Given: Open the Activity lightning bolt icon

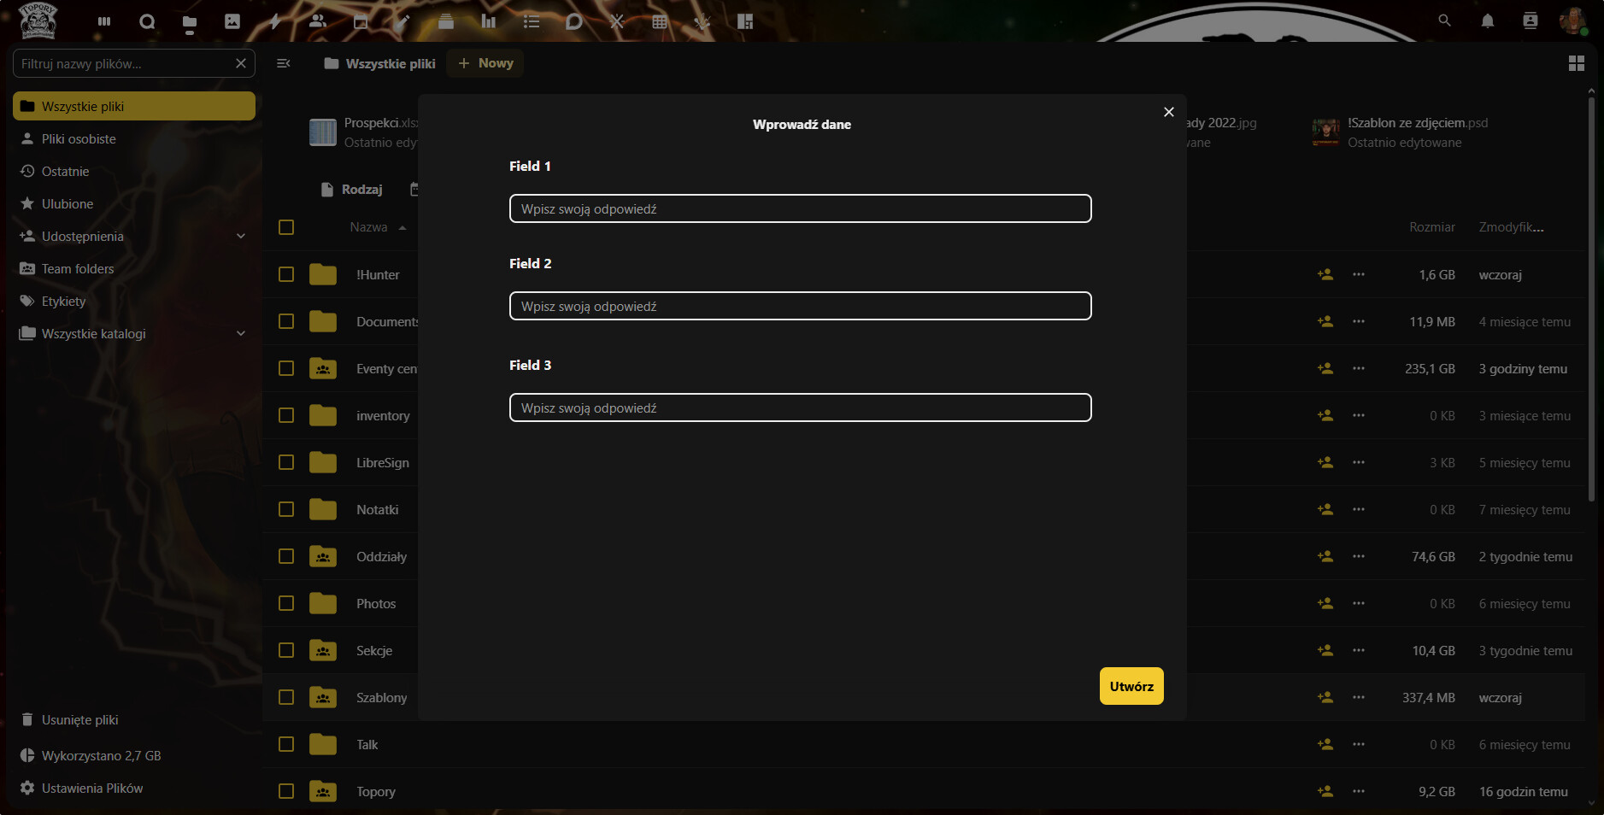Looking at the screenshot, I should coord(275,21).
